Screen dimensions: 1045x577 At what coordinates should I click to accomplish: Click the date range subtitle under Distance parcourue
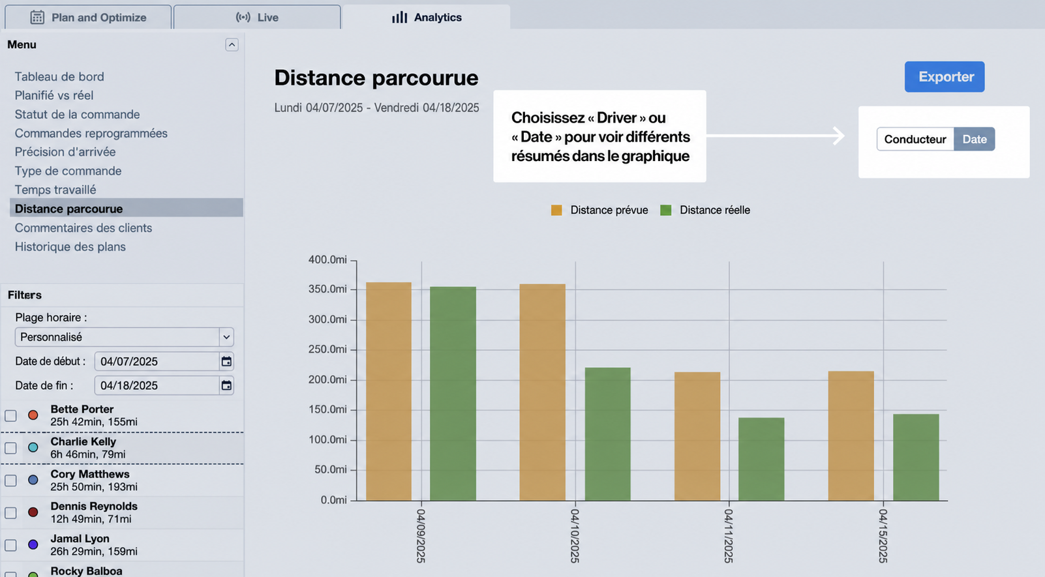pyautogui.click(x=376, y=108)
